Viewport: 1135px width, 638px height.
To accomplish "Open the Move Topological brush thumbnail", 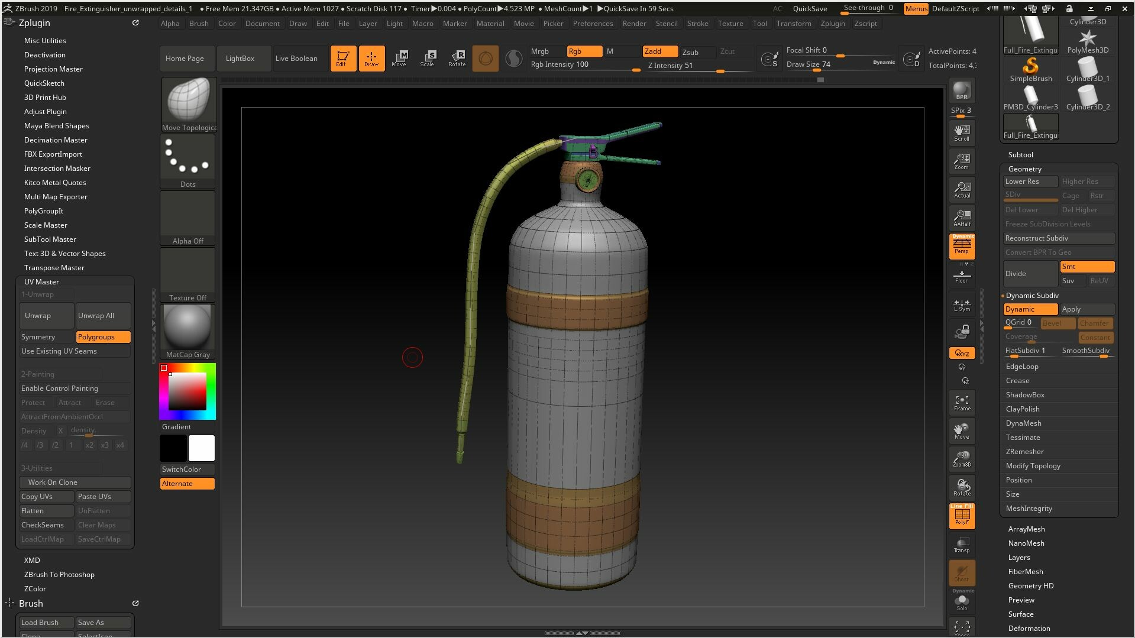I will (188, 105).
